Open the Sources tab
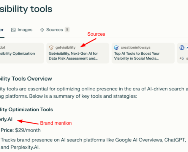 (55, 30)
